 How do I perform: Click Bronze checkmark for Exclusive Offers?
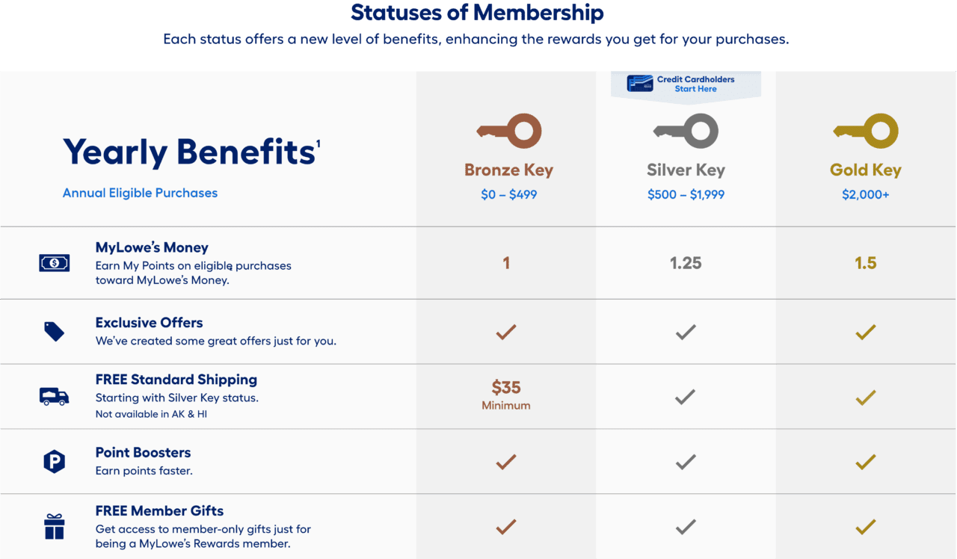pyautogui.click(x=506, y=332)
